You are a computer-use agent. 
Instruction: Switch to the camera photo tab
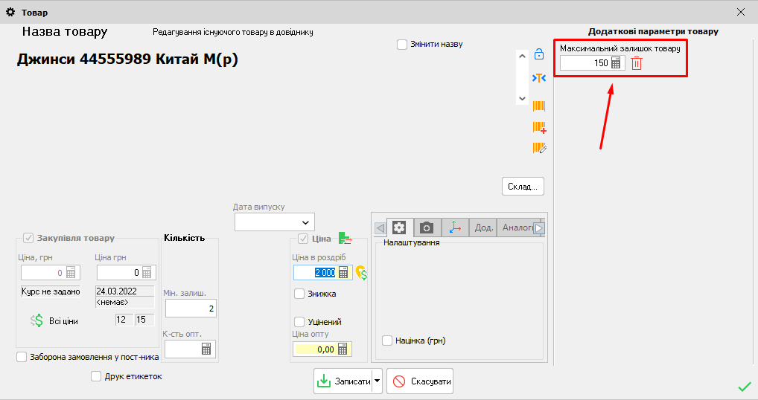pos(427,228)
